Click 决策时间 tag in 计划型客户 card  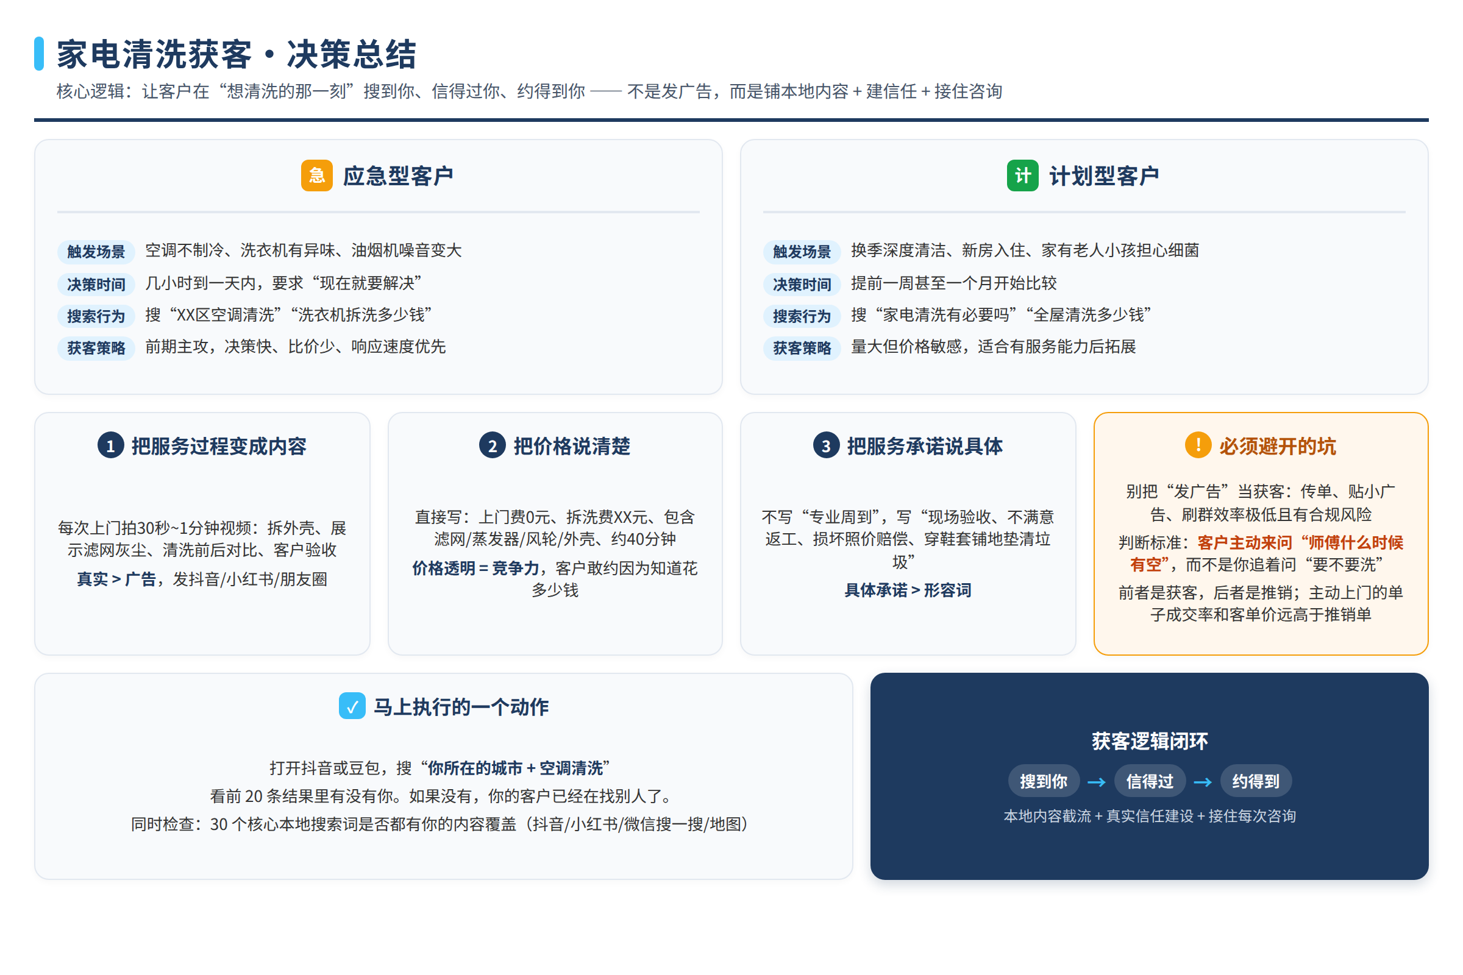click(802, 284)
